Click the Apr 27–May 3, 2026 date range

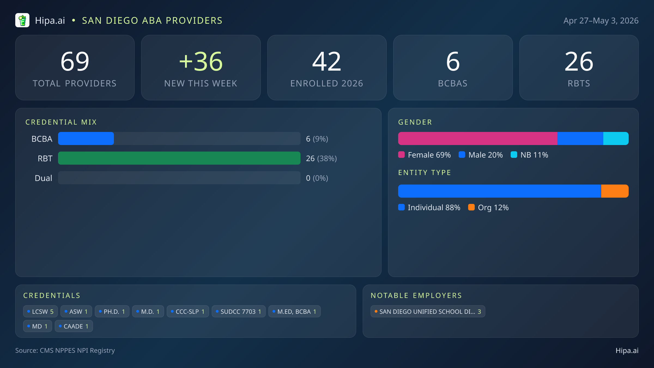[x=601, y=20]
